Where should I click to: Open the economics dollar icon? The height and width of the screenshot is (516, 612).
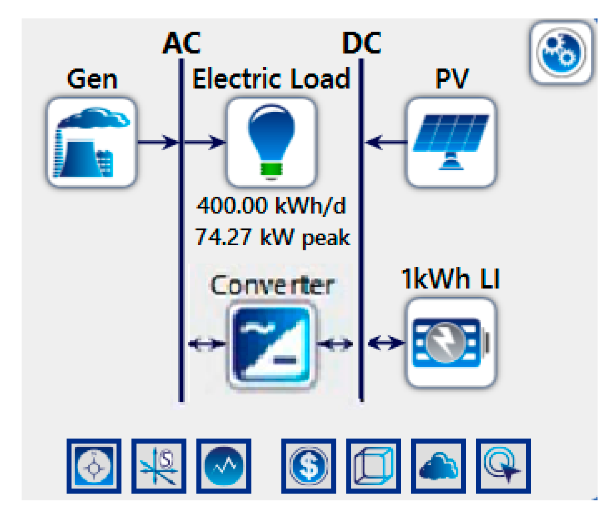click(x=309, y=465)
